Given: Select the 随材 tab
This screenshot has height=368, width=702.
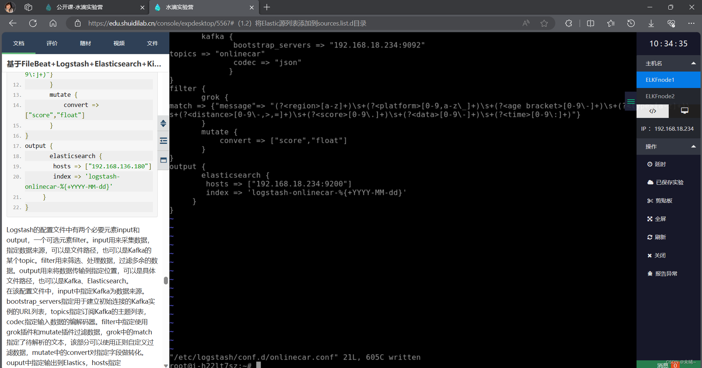Looking at the screenshot, I should 86,43.
